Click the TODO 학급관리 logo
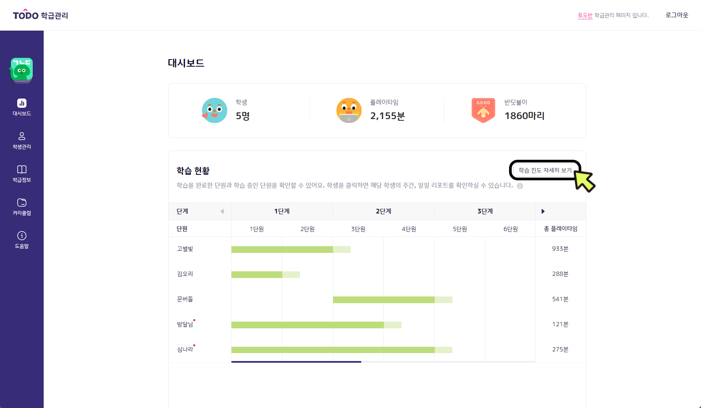This screenshot has width=701, height=408. pos(40,15)
